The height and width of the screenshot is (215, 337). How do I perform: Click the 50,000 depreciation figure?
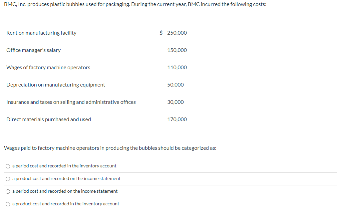(x=175, y=85)
